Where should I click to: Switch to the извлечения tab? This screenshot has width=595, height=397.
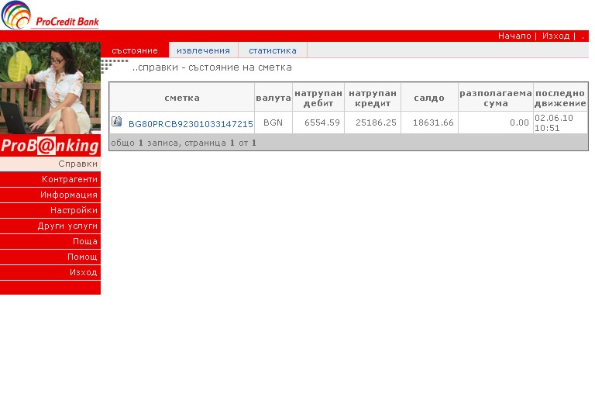coord(203,50)
